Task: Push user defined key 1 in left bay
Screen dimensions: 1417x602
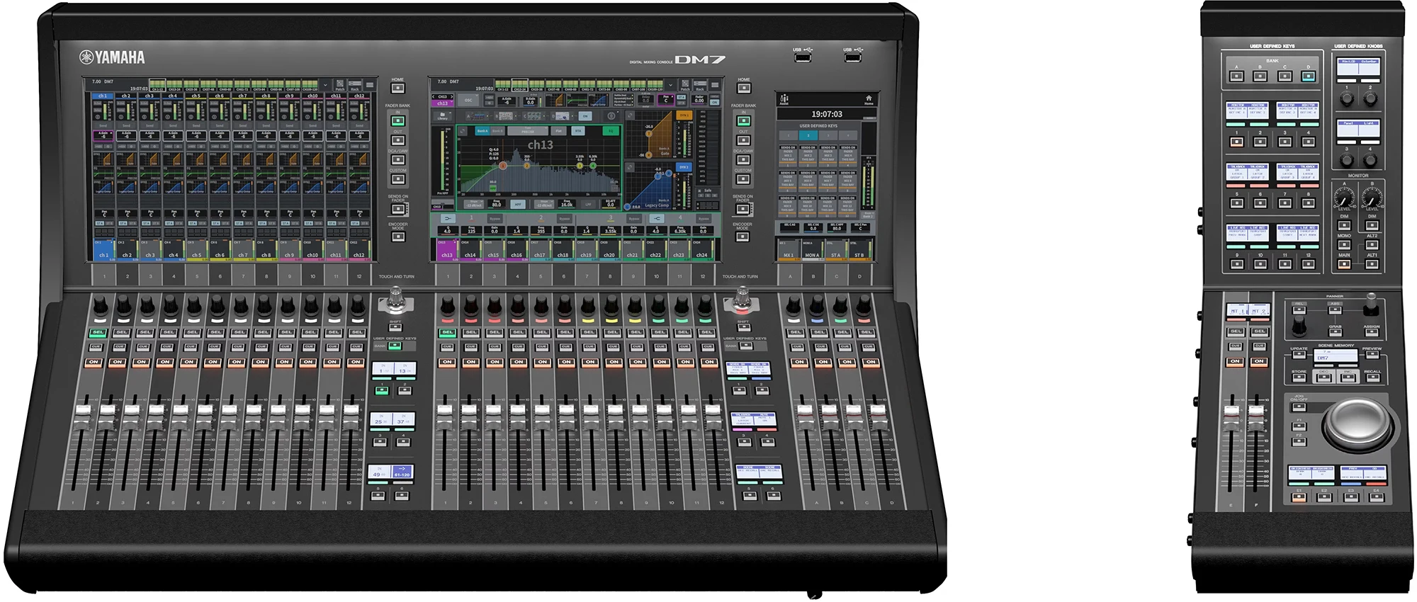Action: (x=382, y=390)
